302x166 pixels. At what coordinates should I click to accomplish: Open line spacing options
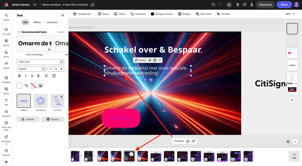[x=54, y=76]
